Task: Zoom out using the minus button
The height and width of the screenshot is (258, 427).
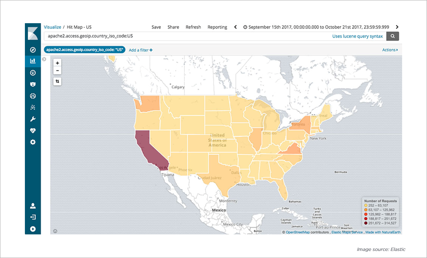Action: click(x=57, y=71)
